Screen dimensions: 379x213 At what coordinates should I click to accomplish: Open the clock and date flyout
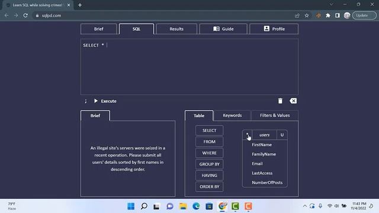click(x=359, y=206)
